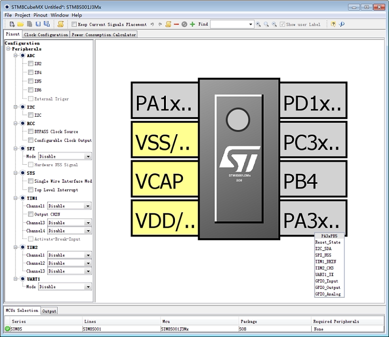Open TIM2 Channel3 dropdown
Image resolution: width=389 pixels, height=337 pixels.
click(70, 271)
